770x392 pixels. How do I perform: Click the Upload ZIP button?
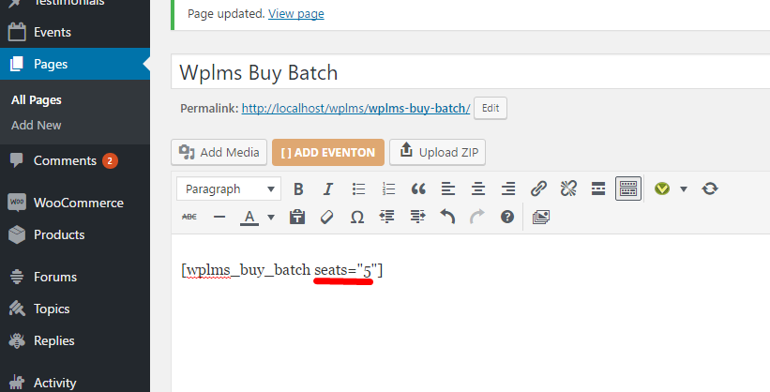[x=438, y=152]
